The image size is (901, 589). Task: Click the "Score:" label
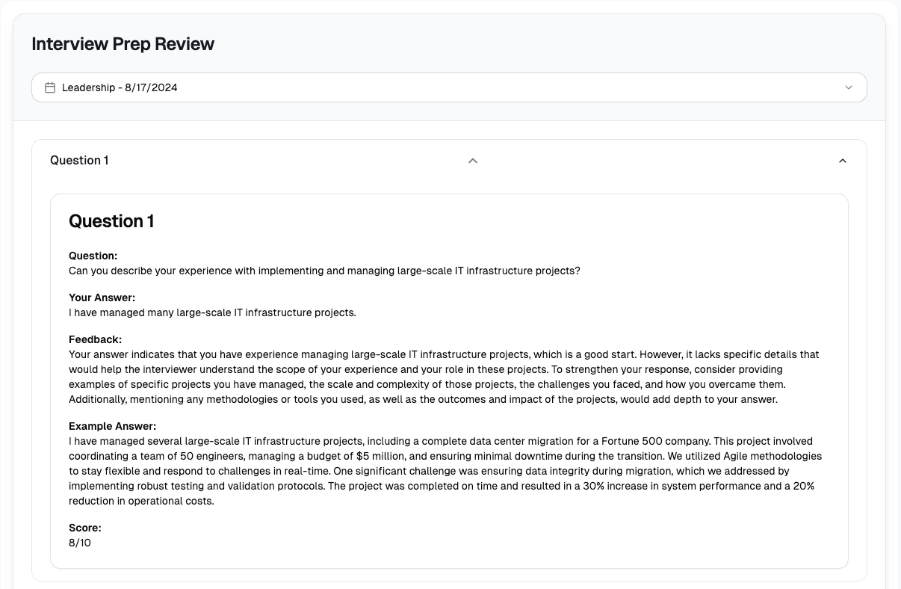click(x=84, y=528)
